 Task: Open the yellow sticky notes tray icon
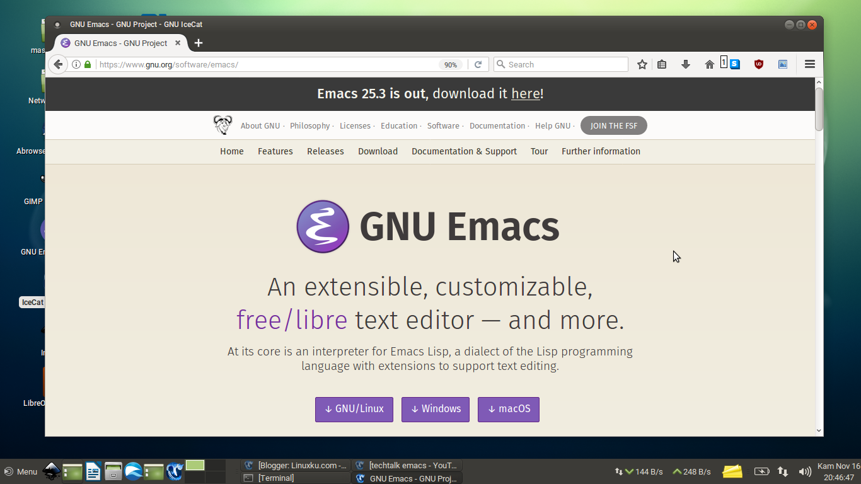732,471
